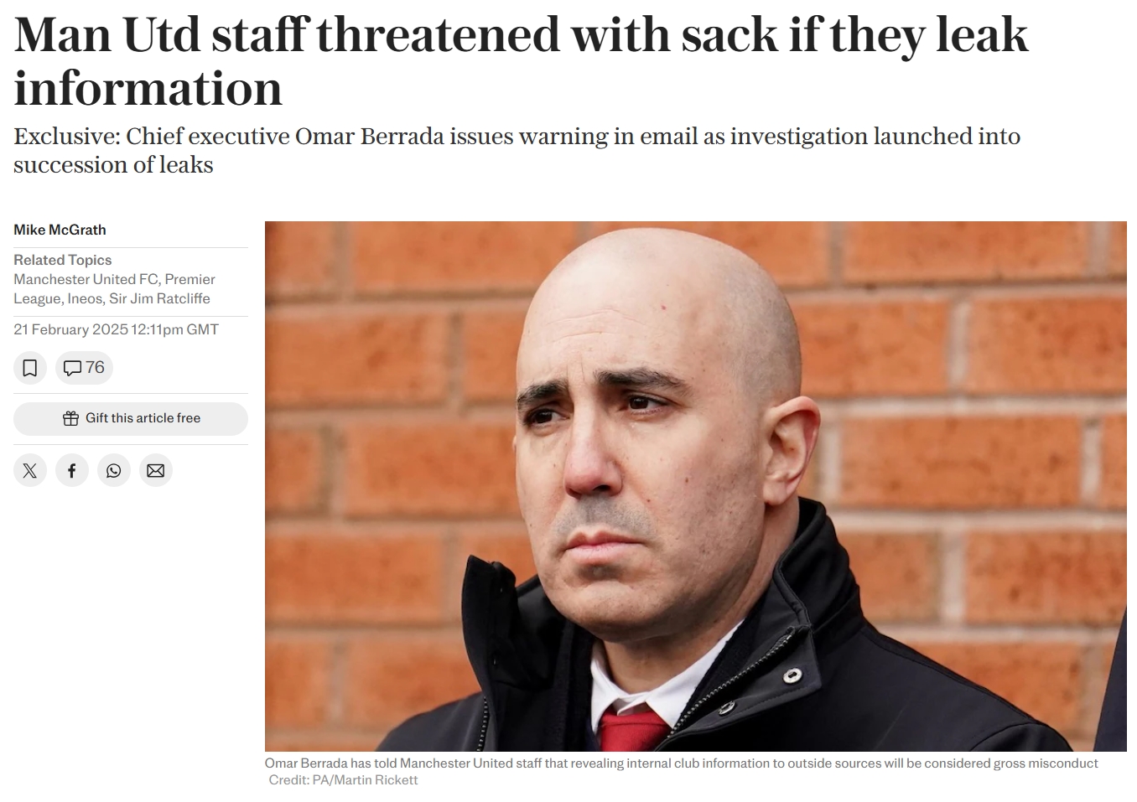The height and width of the screenshot is (802, 1137).
Task: Share the article on X
Action: coord(30,470)
